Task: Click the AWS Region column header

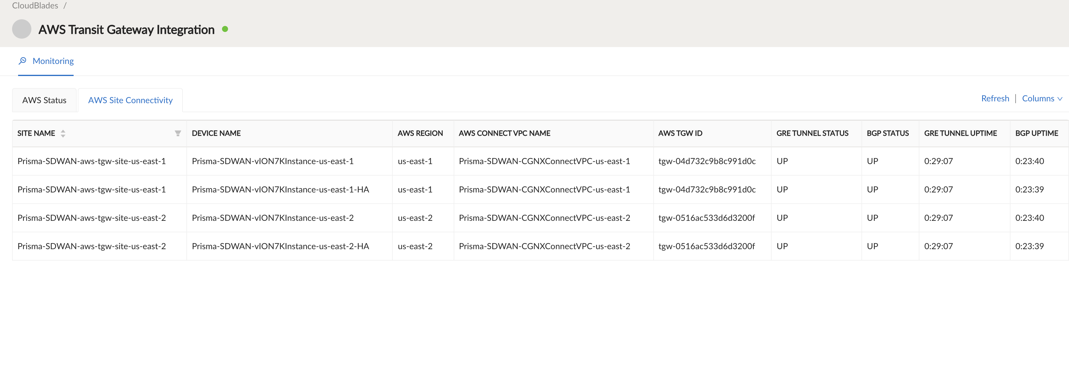Action: 420,134
